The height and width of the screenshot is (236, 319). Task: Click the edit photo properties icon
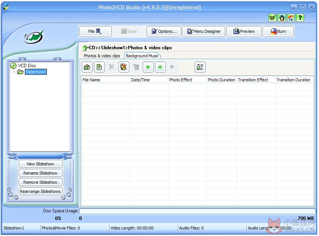136,67
